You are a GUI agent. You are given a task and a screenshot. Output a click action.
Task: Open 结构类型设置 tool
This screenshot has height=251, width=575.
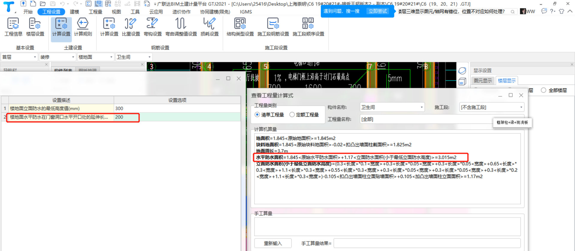click(240, 27)
